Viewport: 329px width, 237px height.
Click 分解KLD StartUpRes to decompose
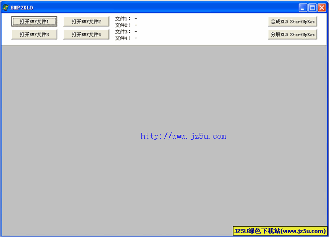pos(293,35)
